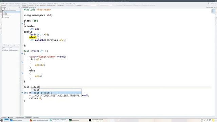Click the virtual desktop pager
Viewport: 217px width, 122px height.
(x=6, y=120)
